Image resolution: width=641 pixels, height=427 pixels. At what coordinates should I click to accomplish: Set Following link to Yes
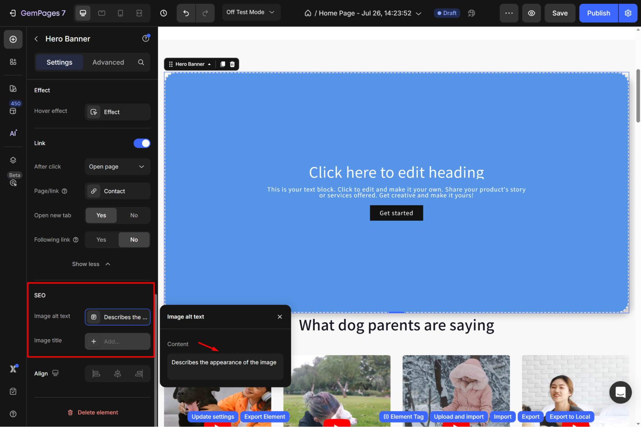(101, 240)
